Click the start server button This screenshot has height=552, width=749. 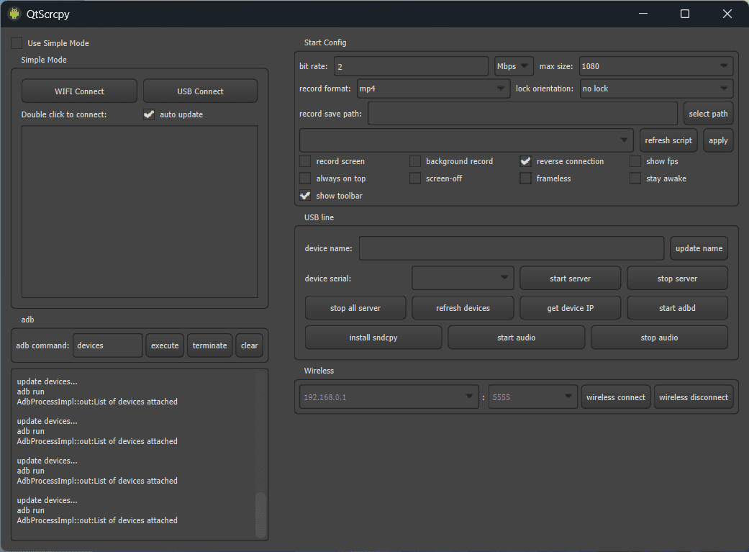pos(570,279)
